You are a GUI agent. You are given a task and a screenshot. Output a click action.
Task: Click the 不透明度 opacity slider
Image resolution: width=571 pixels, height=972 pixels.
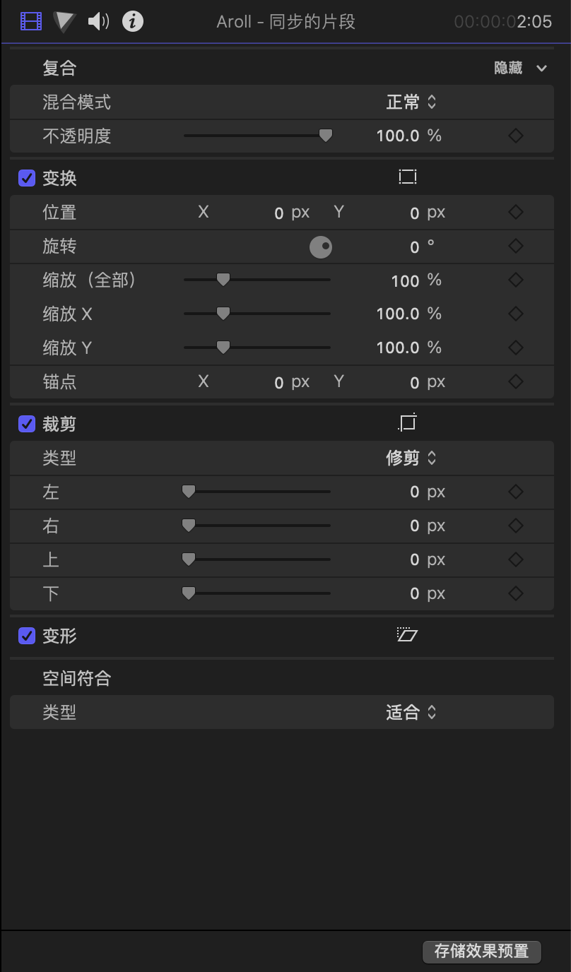[257, 136]
